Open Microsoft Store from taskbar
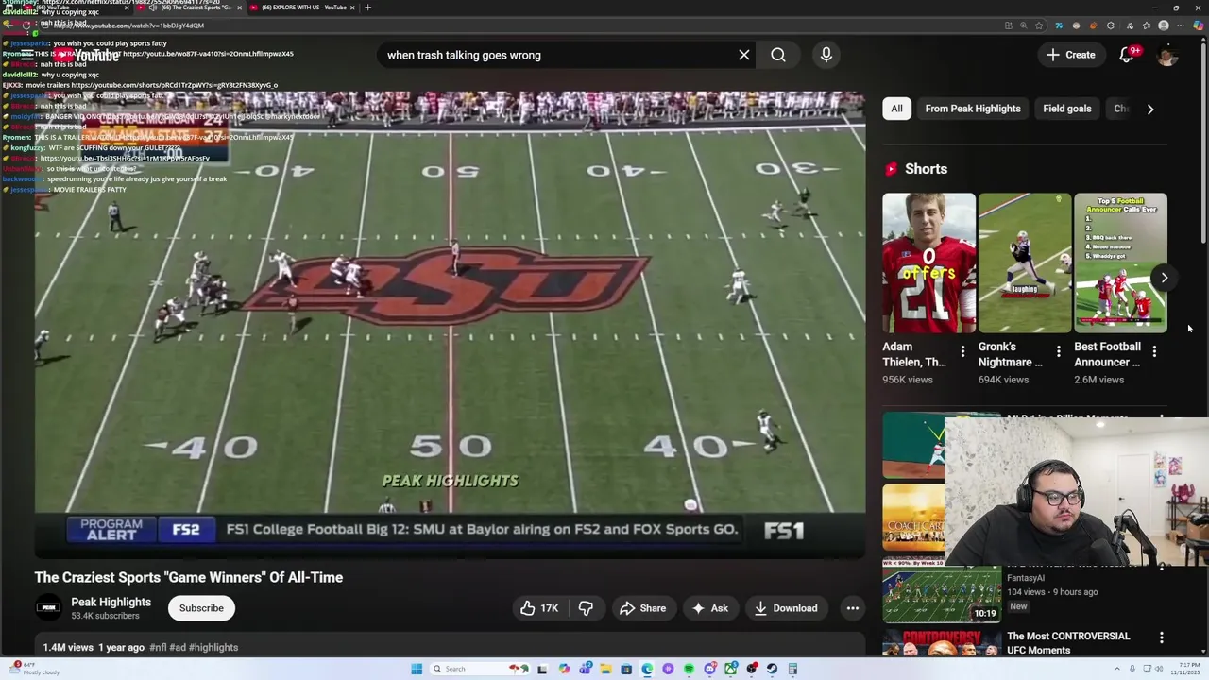This screenshot has width=1209, height=680. (626, 669)
